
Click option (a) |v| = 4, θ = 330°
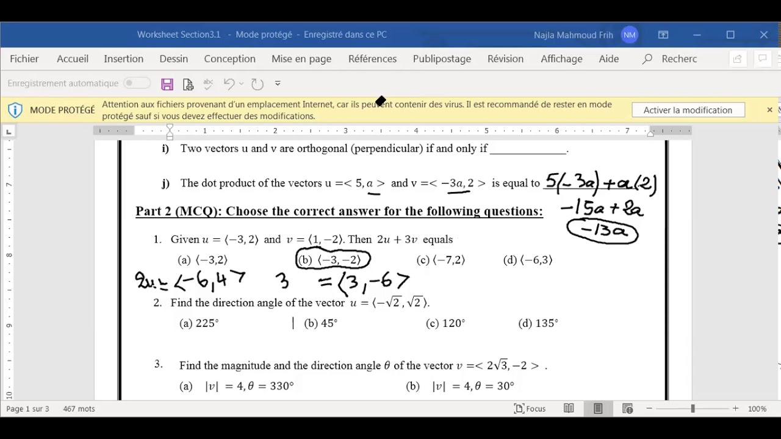point(237,386)
